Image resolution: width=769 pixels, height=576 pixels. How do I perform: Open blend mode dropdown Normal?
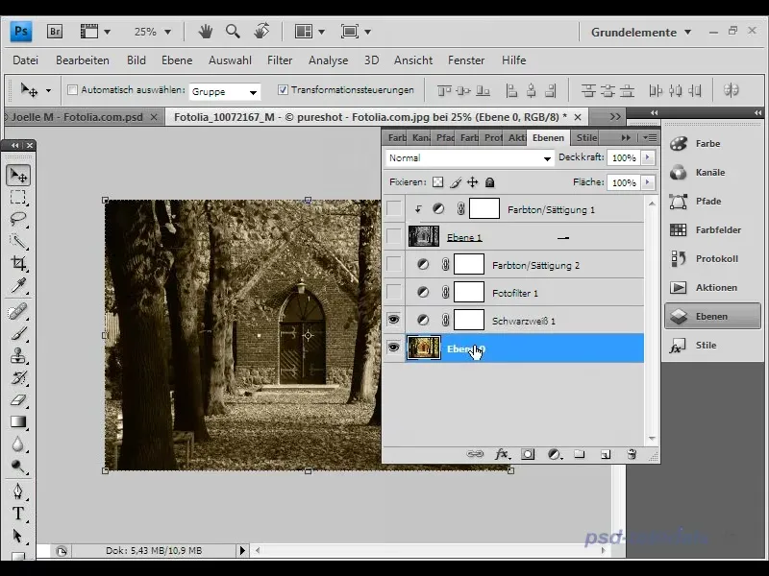pyautogui.click(x=470, y=157)
